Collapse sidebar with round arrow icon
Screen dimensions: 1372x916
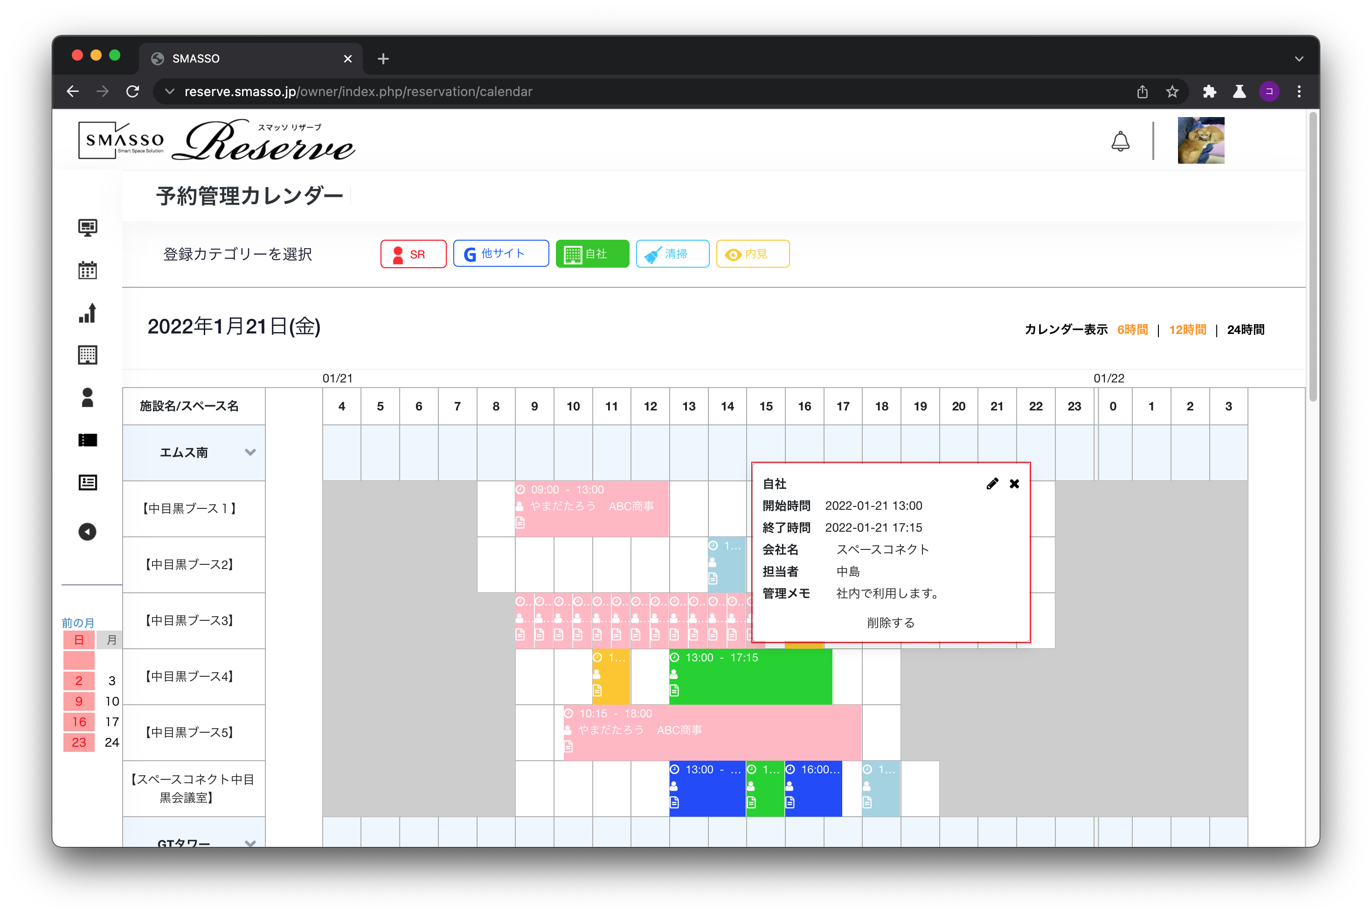coord(87,532)
